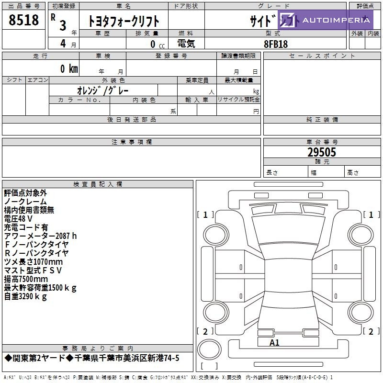Click voltage note 電圧48V
This screenshot has height=383, width=383.
[x=18, y=219]
